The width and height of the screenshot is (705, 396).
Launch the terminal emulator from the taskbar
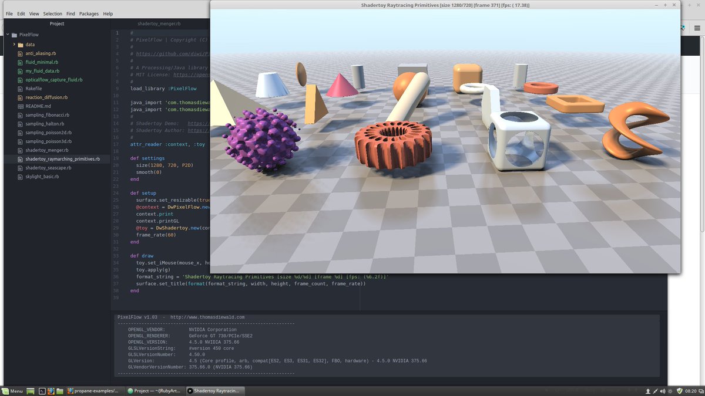(42, 390)
